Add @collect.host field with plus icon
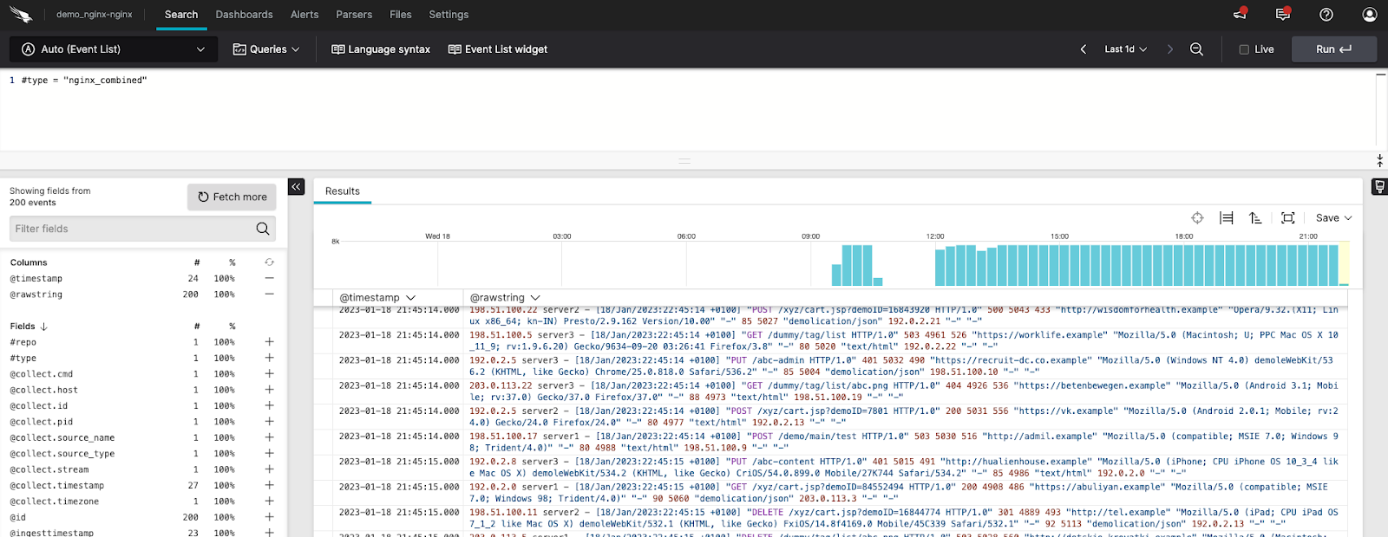Viewport: 1388px width, 537px height. [269, 390]
